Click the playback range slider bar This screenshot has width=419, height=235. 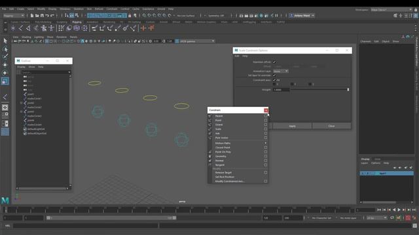(x=111, y=218)
